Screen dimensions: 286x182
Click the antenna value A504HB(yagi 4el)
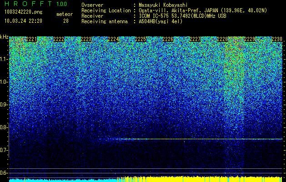click(x=161, y=21)
